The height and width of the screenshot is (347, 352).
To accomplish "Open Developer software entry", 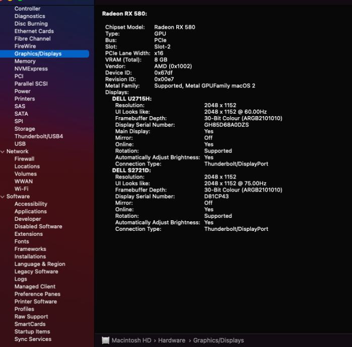I will click(28, 219).
